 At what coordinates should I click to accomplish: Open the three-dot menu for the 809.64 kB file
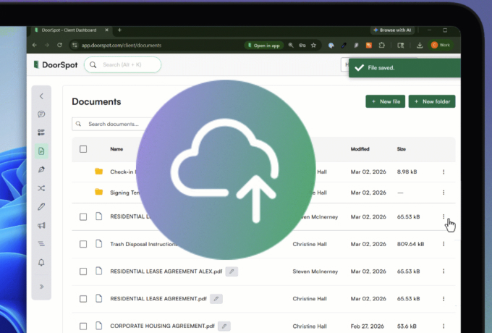[444, 244]
